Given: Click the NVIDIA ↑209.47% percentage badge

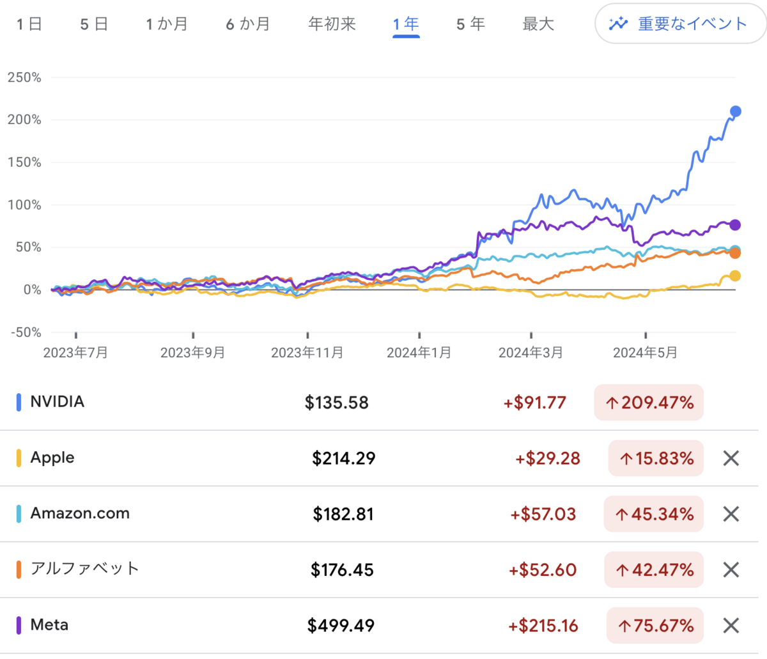Looking at the screenshot, I should click(x=648, y=402).
